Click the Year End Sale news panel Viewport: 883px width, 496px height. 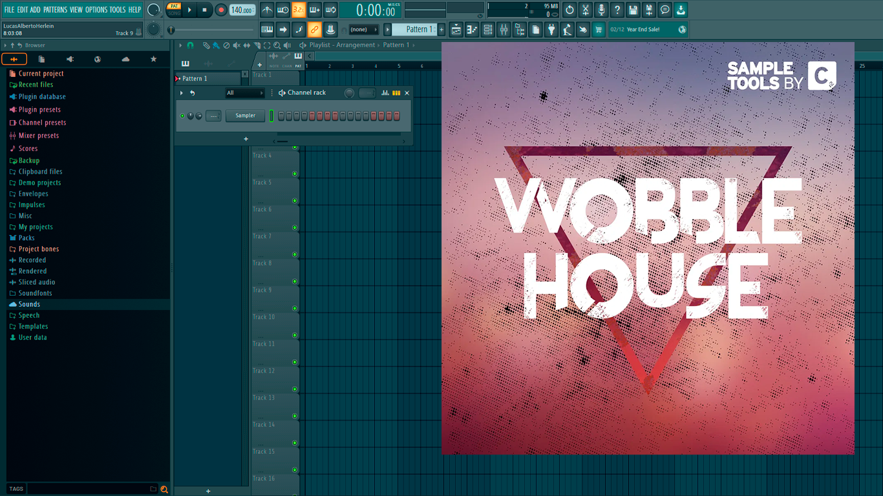[648, 30]
